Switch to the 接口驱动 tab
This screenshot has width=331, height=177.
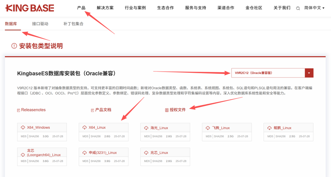click(x=40, y=24)
